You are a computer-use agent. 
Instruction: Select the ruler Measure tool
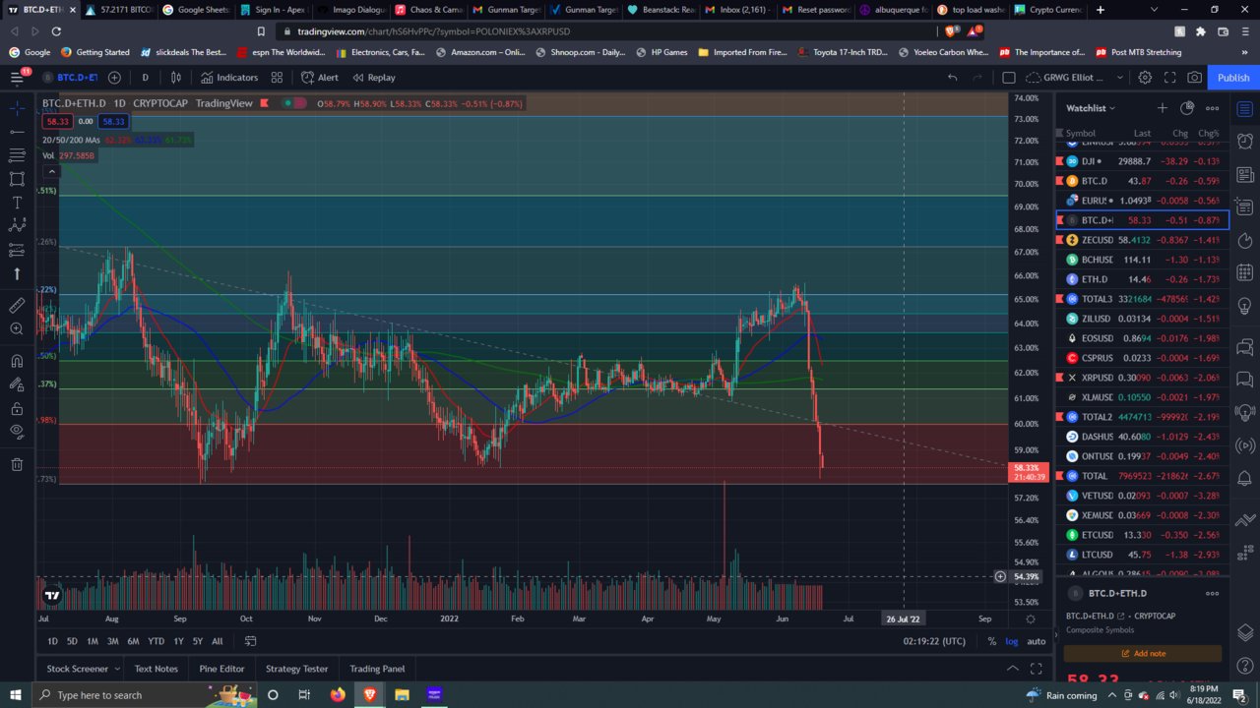coord(17,306)
